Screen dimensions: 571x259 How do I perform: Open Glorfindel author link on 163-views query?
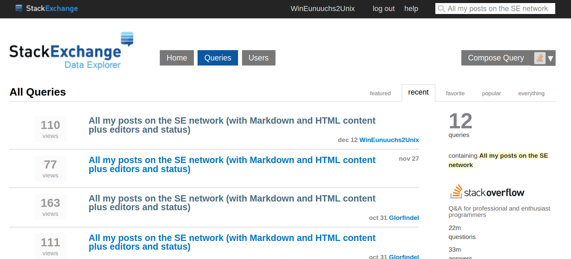pos(404,218)
